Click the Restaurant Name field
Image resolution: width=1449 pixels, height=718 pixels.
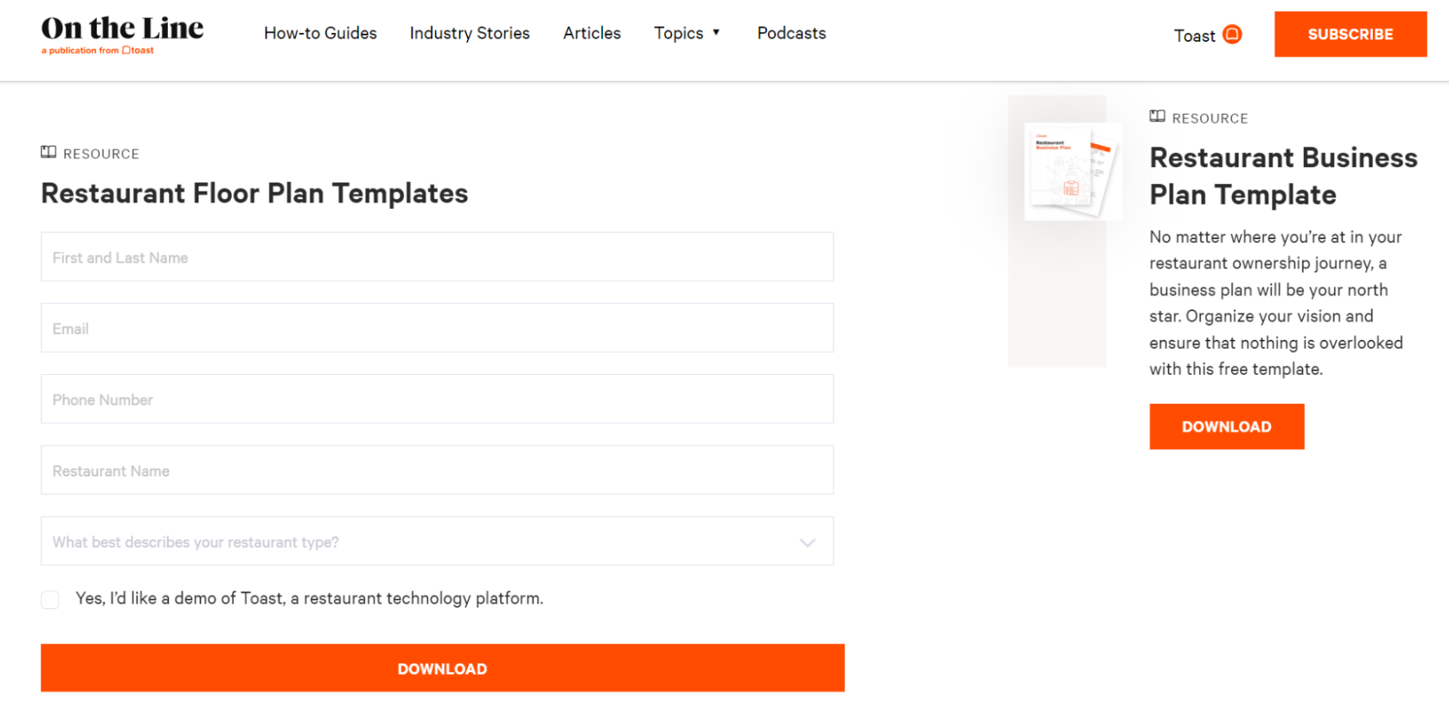tap(437, 471)
